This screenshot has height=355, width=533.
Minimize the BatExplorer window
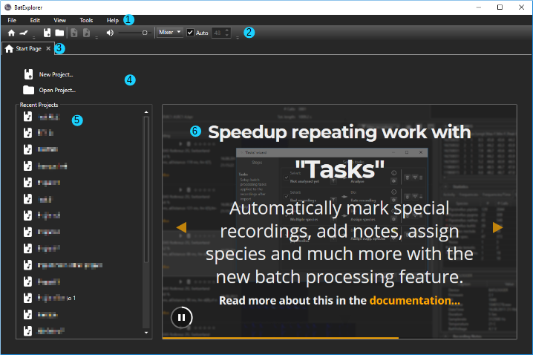[478, 7]
